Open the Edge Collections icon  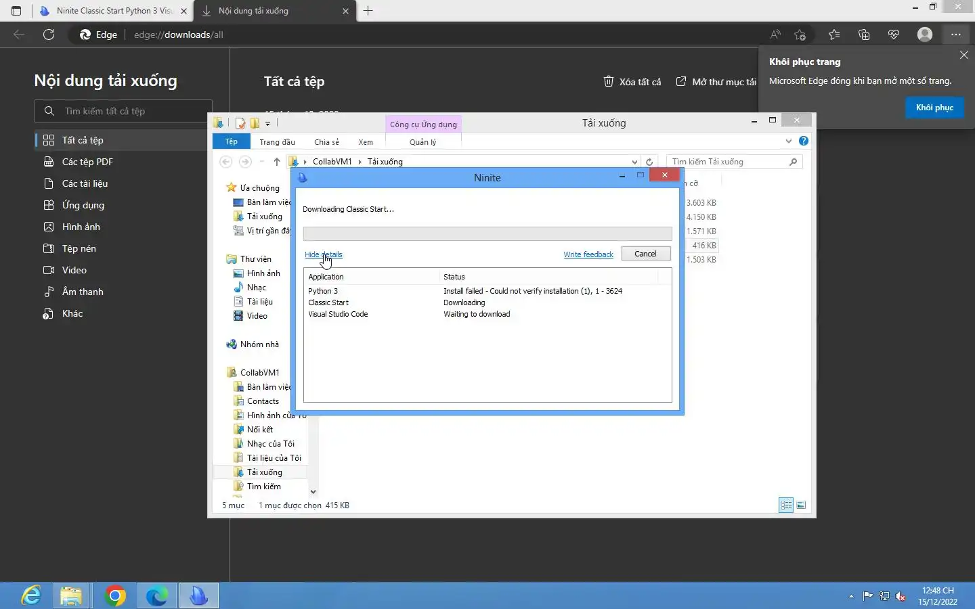point(864,35)
